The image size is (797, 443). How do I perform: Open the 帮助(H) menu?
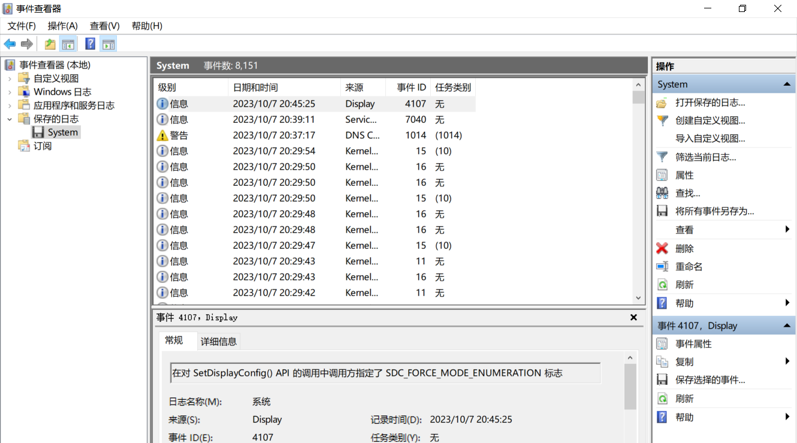[x=147, y=26]
